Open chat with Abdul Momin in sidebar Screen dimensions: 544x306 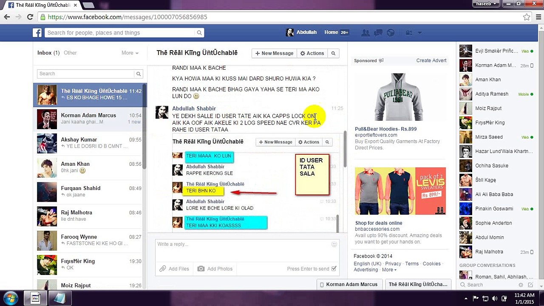[x=496, y=238]
